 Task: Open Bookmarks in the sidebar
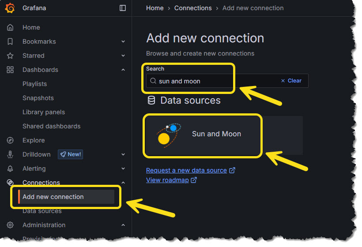[x=39, y=41]
